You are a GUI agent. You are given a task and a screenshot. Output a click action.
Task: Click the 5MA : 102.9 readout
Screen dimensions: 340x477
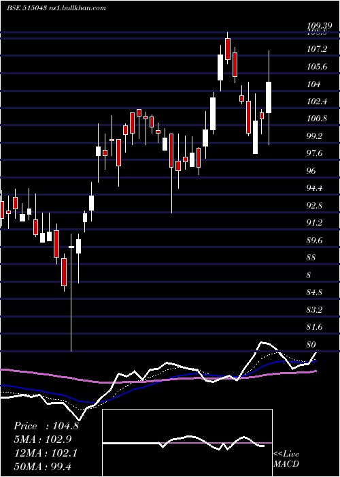click(x=44, y=440)
